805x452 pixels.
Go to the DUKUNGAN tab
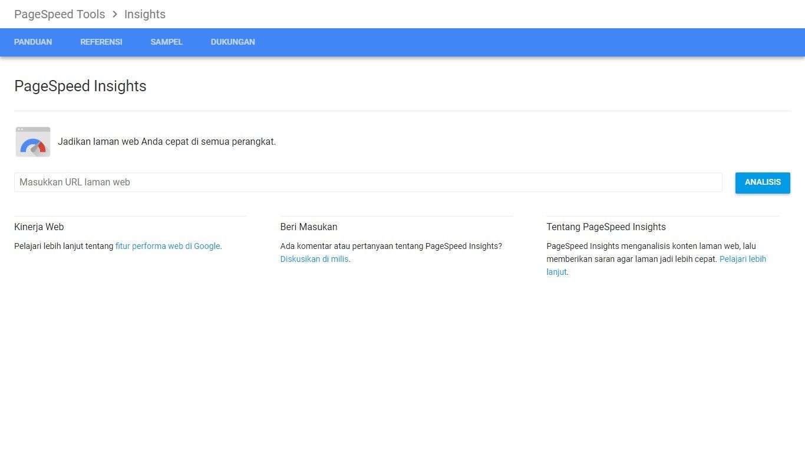click(233, 42)
